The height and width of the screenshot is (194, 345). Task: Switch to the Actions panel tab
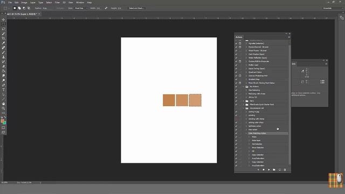coord(239,37)
